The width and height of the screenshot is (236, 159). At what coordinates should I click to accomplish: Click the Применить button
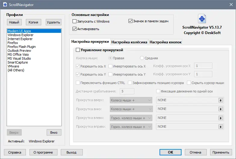tap(221, 152)
